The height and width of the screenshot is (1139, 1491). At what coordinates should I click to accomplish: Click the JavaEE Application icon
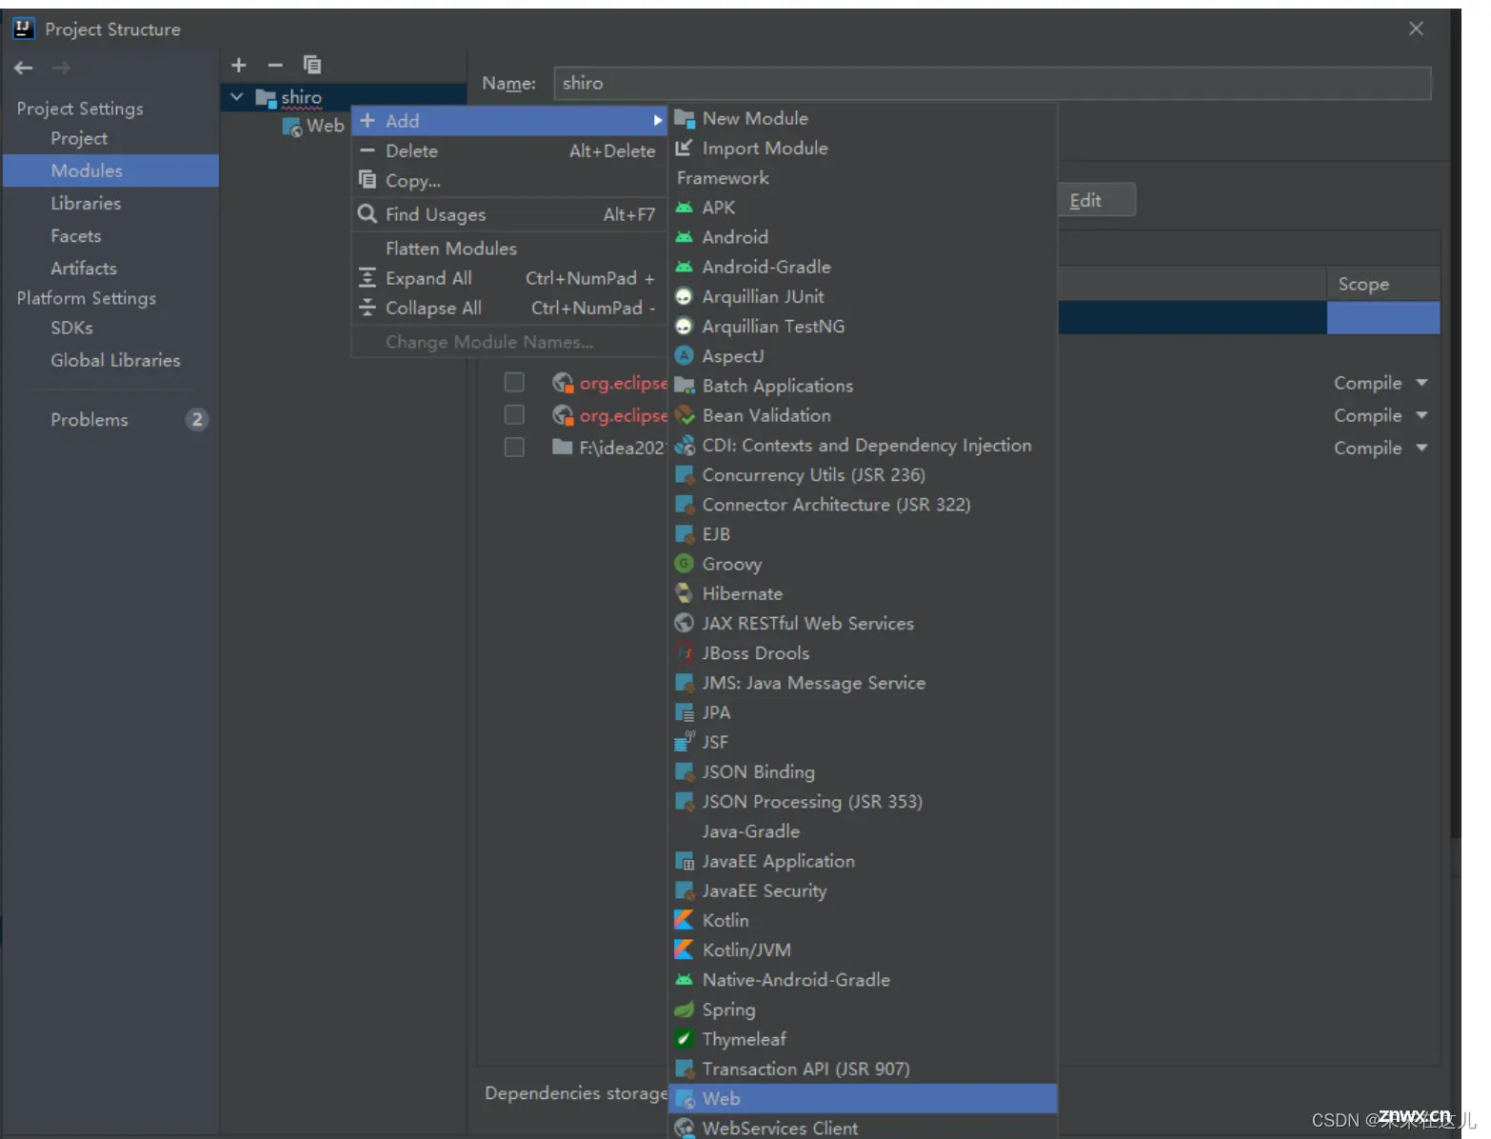point(684,861)
